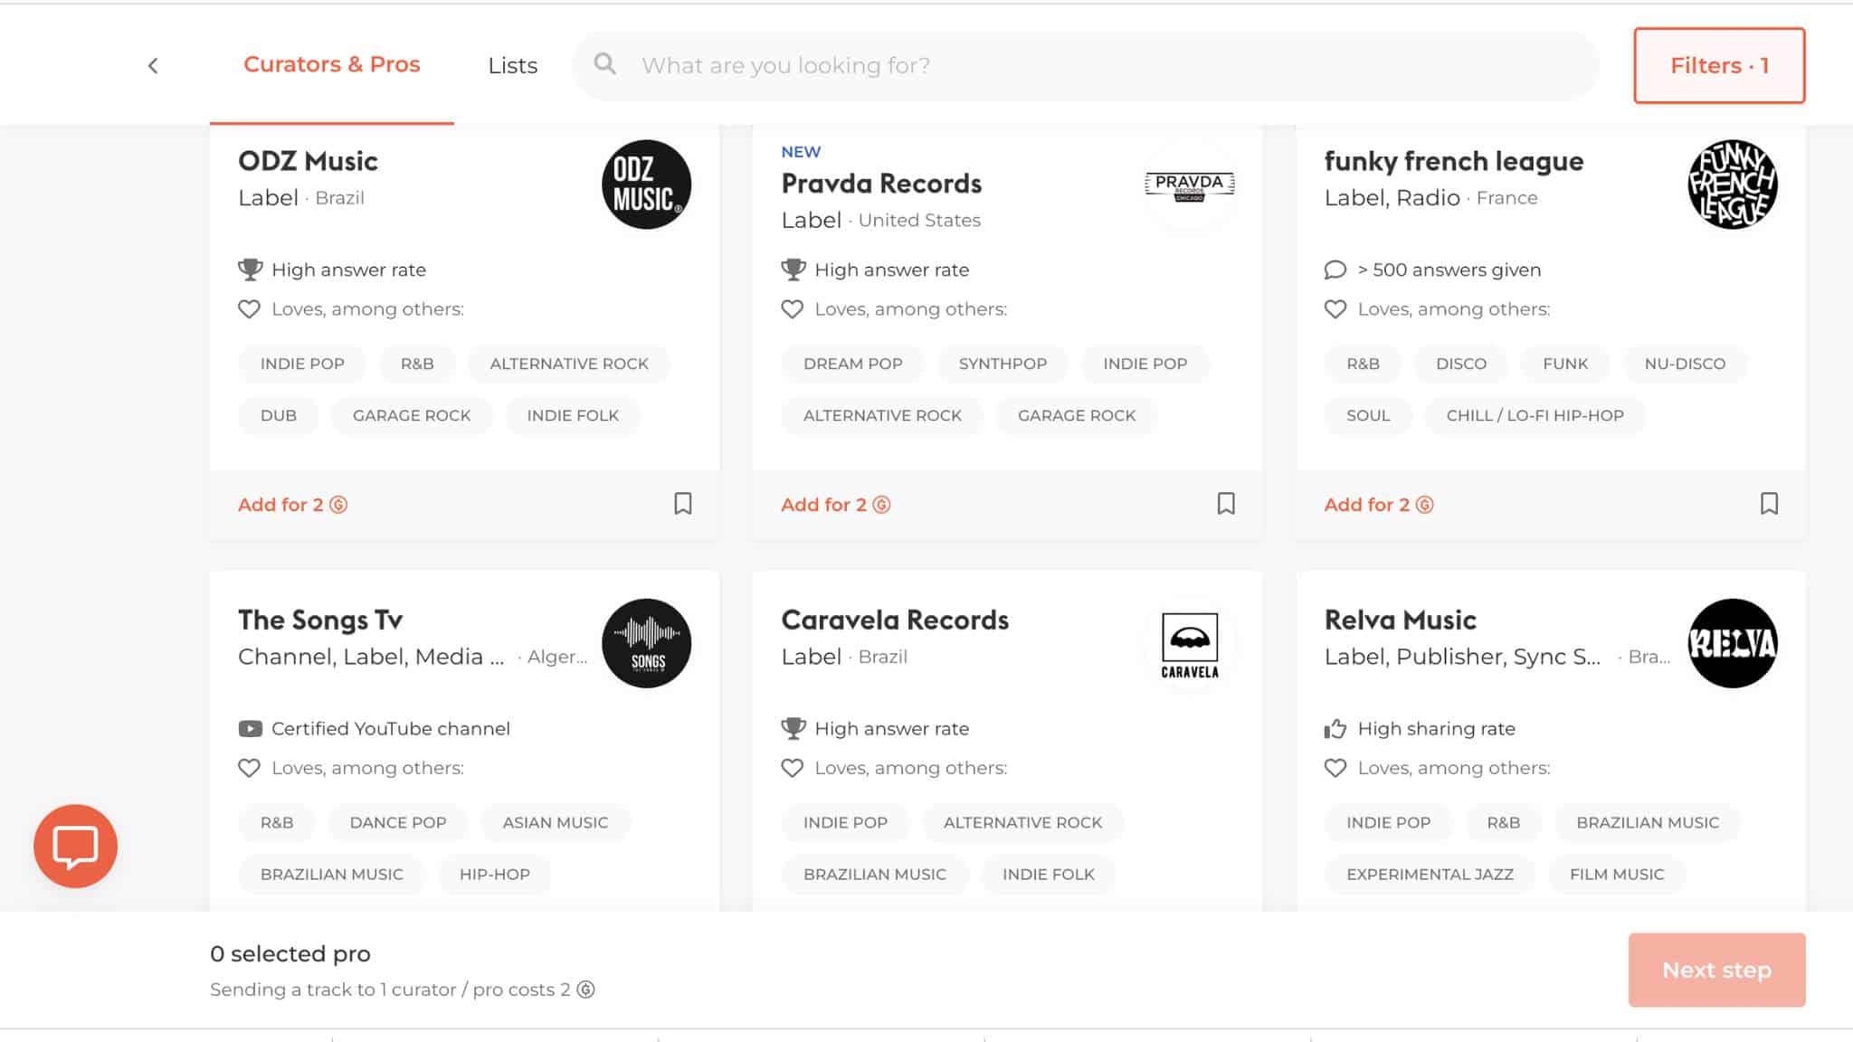Screen dimensions: 1853x1042
Task: Select DREAM POP tag on Pravda Records
Action: pos(852,364)
